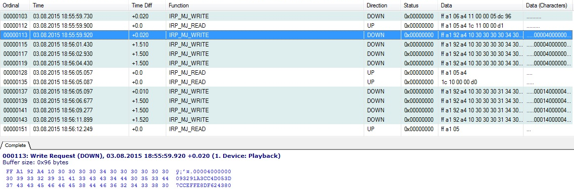Image resolution: width=574 pixels, height=189 pixels.
Task: Select row with ordinal 00000115
Action: tap(287, 45)
